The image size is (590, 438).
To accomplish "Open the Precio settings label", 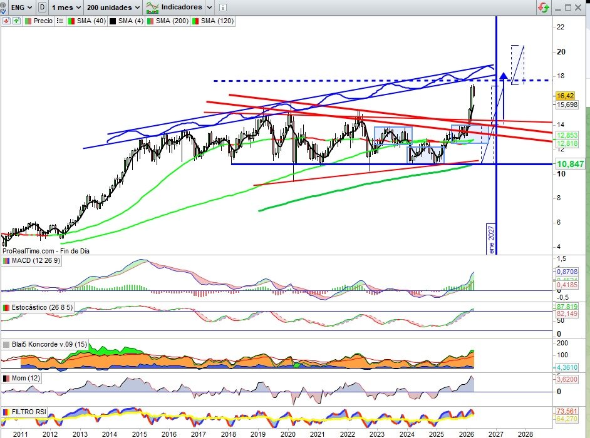I will pos(43,21).
